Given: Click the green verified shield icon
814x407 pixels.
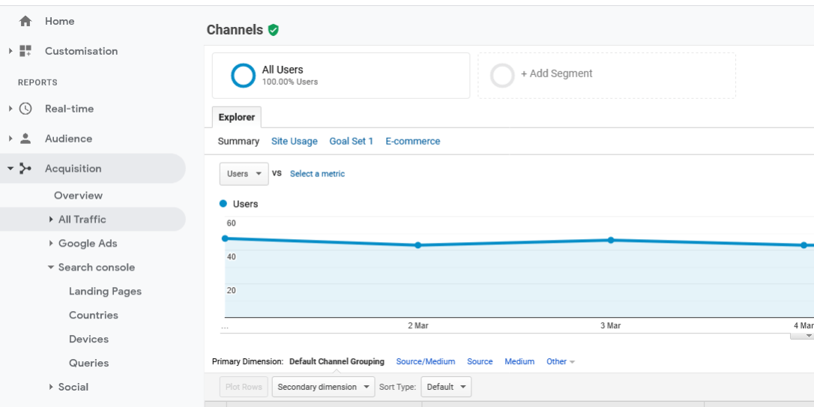Looking at the screenshot, I should tap(274, 30).
